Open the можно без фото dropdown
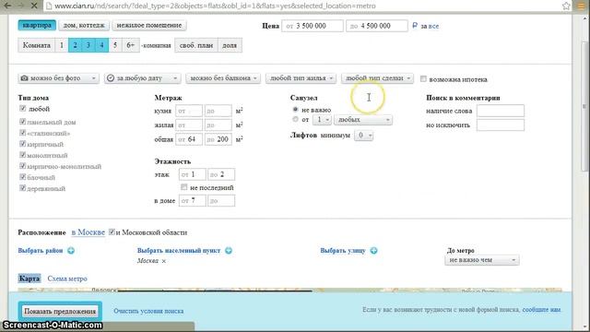The width and height of the screenshot is (590, 332). point(58,77)
